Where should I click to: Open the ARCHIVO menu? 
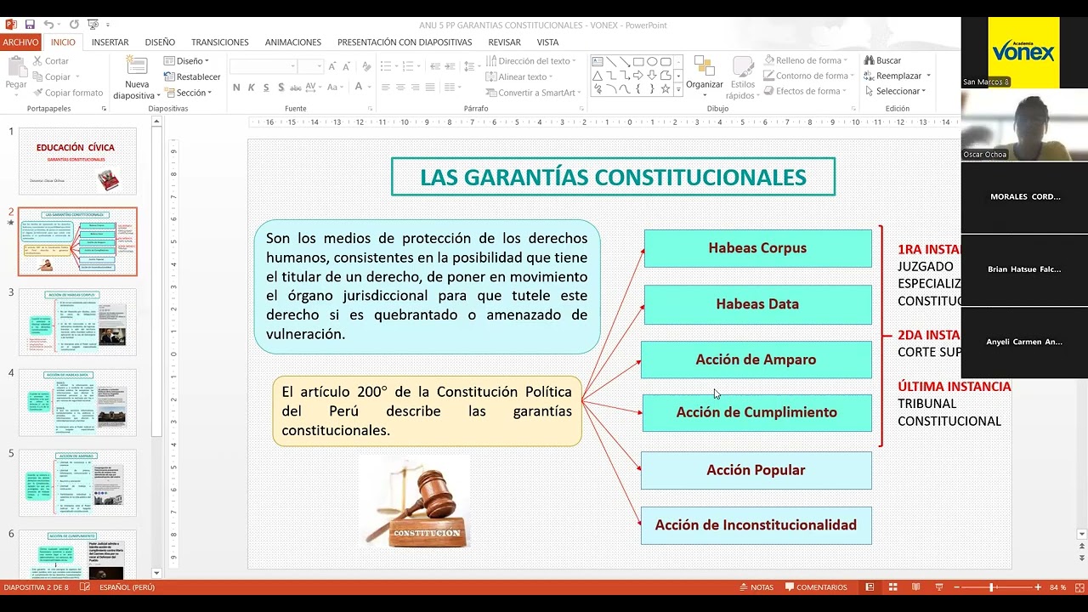20,42
